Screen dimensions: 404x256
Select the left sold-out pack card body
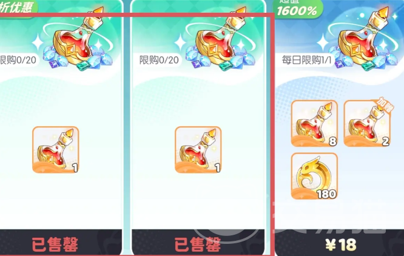point(61,128)
